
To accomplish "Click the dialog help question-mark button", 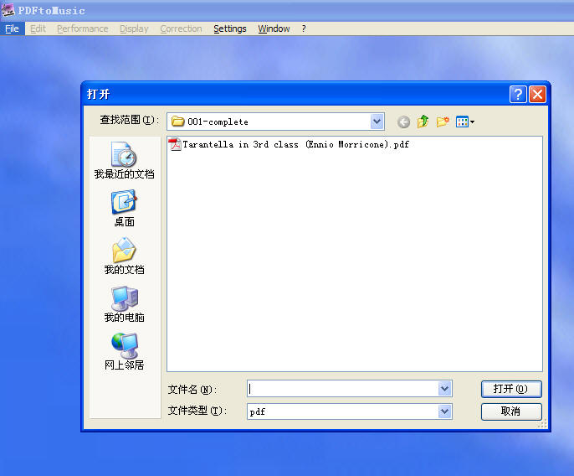I will pos(518,95).
